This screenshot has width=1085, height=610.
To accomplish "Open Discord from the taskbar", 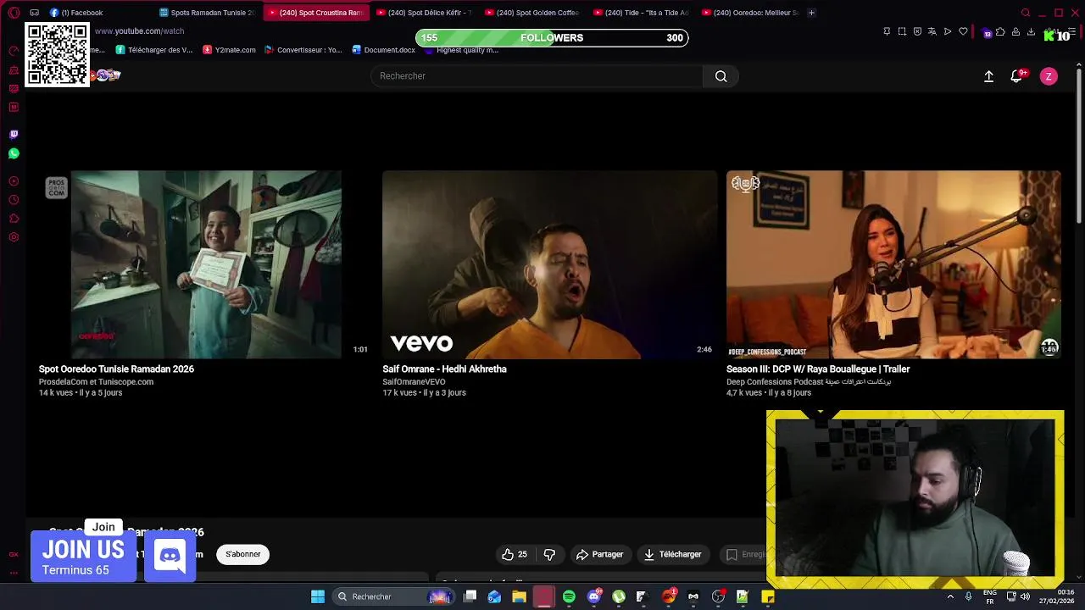I will 594,596.
